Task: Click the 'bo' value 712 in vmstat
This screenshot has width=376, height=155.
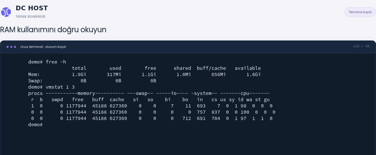Action: point(187,118)
